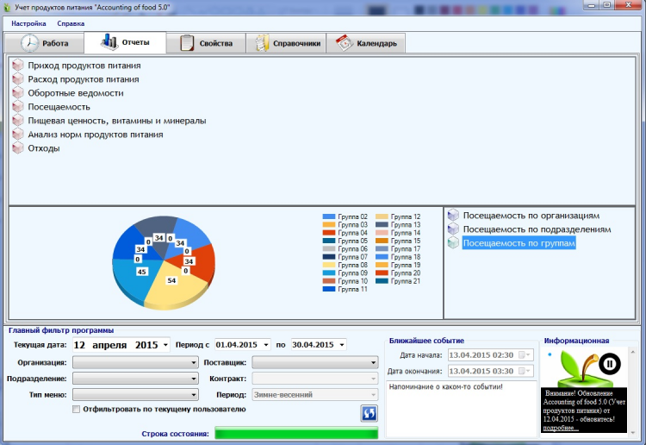Pause the information banner slideshow
This screenshot has width=646, height=445.
point(609,364)
